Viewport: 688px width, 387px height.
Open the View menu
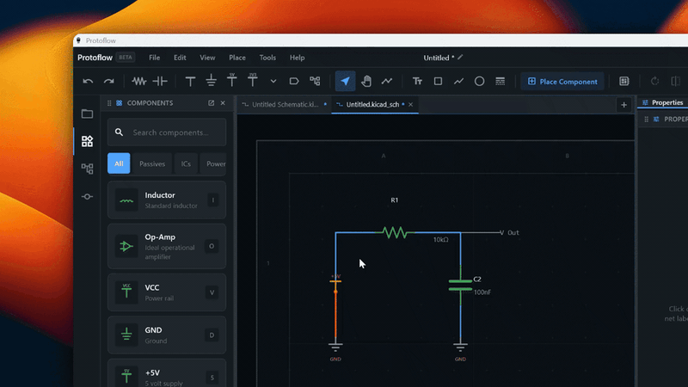[x=207, y=58]
